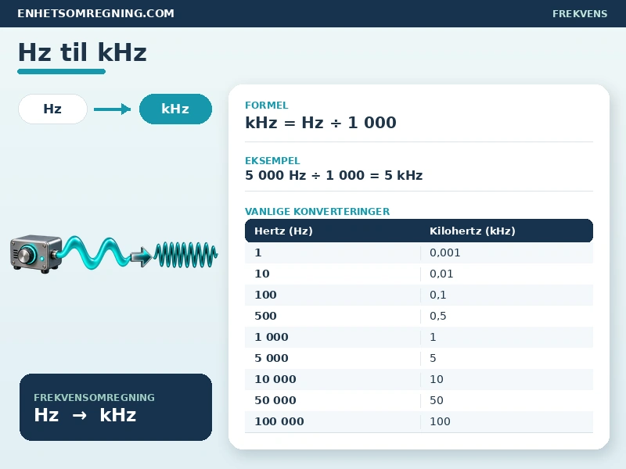This screenshot has width=626, height=469.
Task: Select the teal kHz unit pill
Action: coord(175,109)
